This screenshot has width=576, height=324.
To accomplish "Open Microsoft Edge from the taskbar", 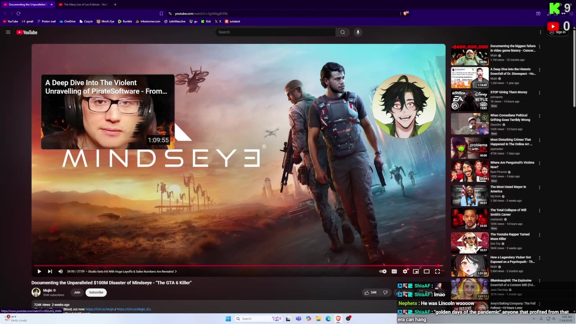I will click(x=328, y=319).
